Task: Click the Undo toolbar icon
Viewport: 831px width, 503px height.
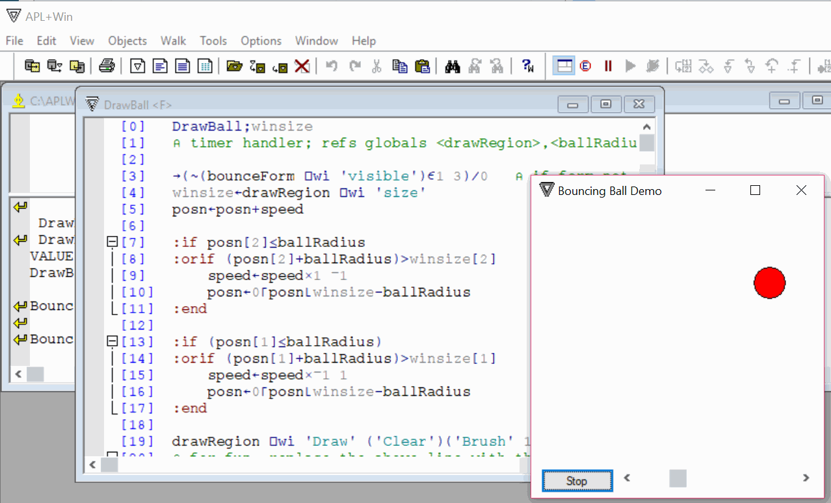Action: [x=332, y=66]
